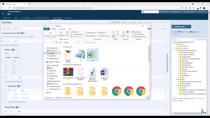Edit Manual Testing section pencil icon
The width and height of the screenshot is (210, 118).
[x=20, y=107]
